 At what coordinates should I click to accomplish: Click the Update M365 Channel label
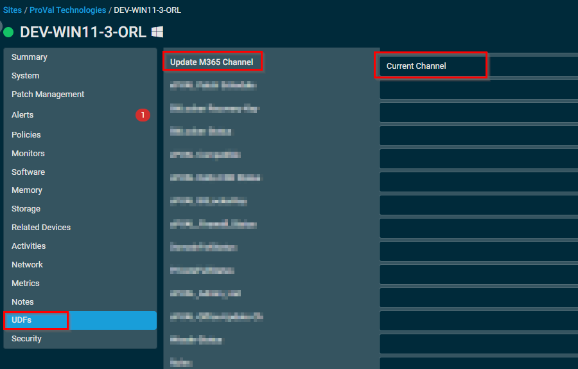(x=212, y=62)
